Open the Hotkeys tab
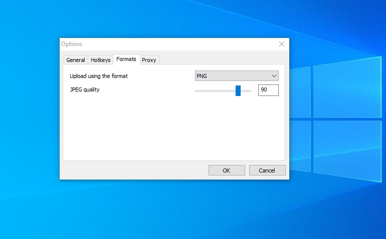This screenshot has height=239, width=386. (x=100, y=60)
